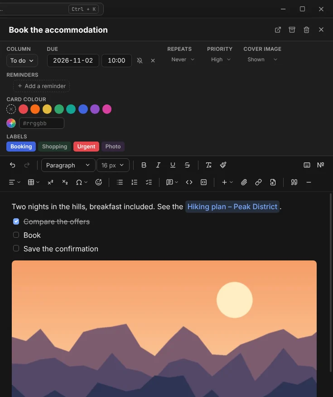333x397 pixels.
Task: Open the Repeats dropdown set to Never
Action: click(183, 59)
